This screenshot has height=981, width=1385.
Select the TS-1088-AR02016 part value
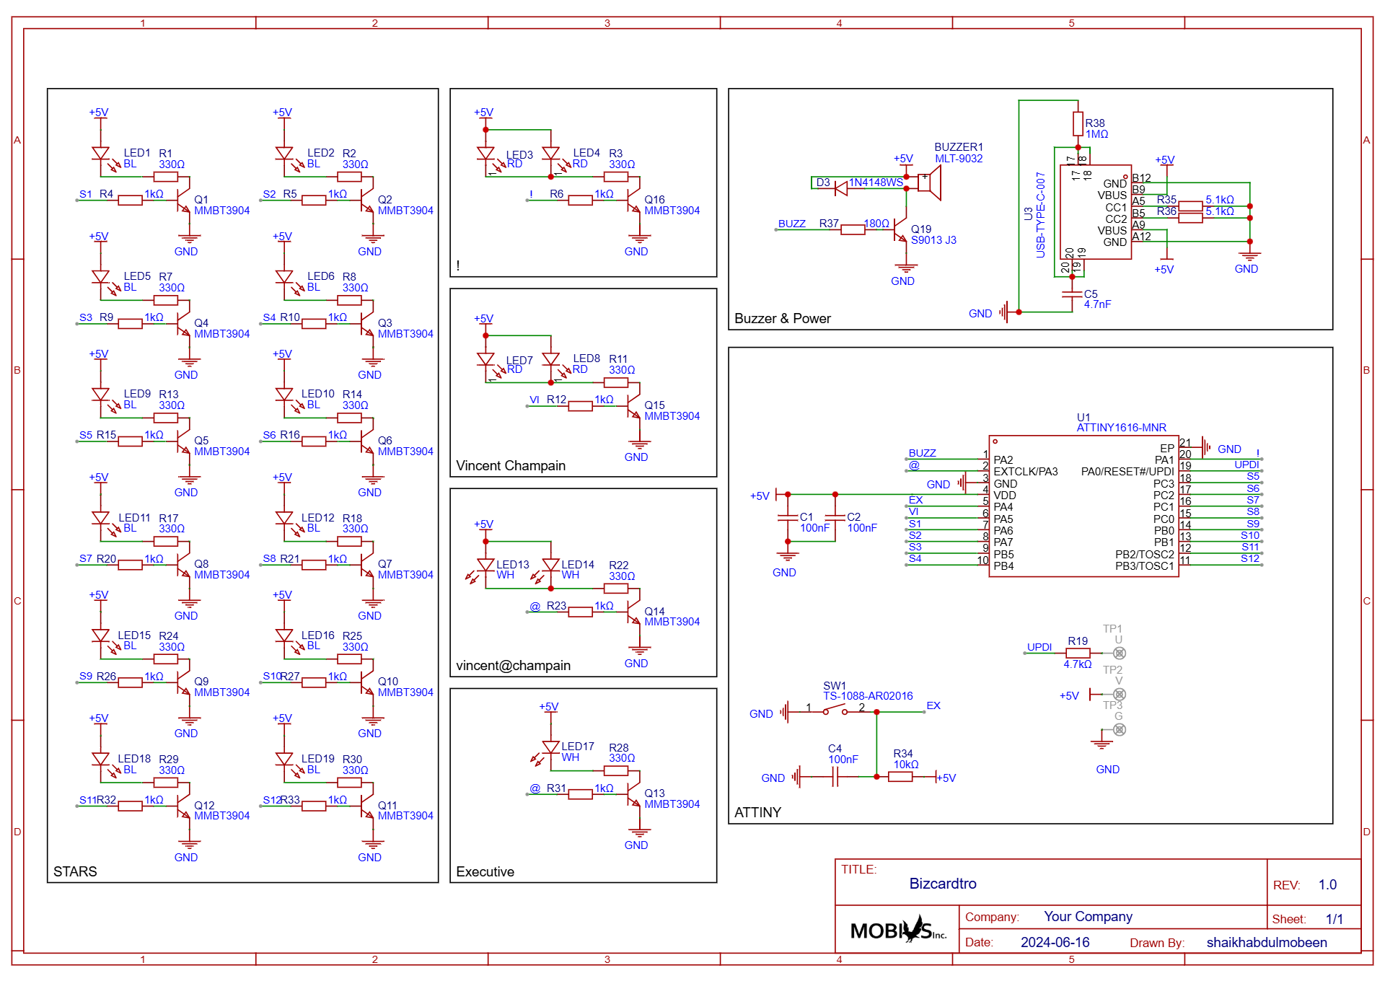point(868,696)
